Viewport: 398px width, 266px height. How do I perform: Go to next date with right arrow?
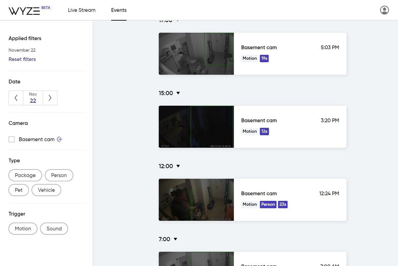[50, 98]
